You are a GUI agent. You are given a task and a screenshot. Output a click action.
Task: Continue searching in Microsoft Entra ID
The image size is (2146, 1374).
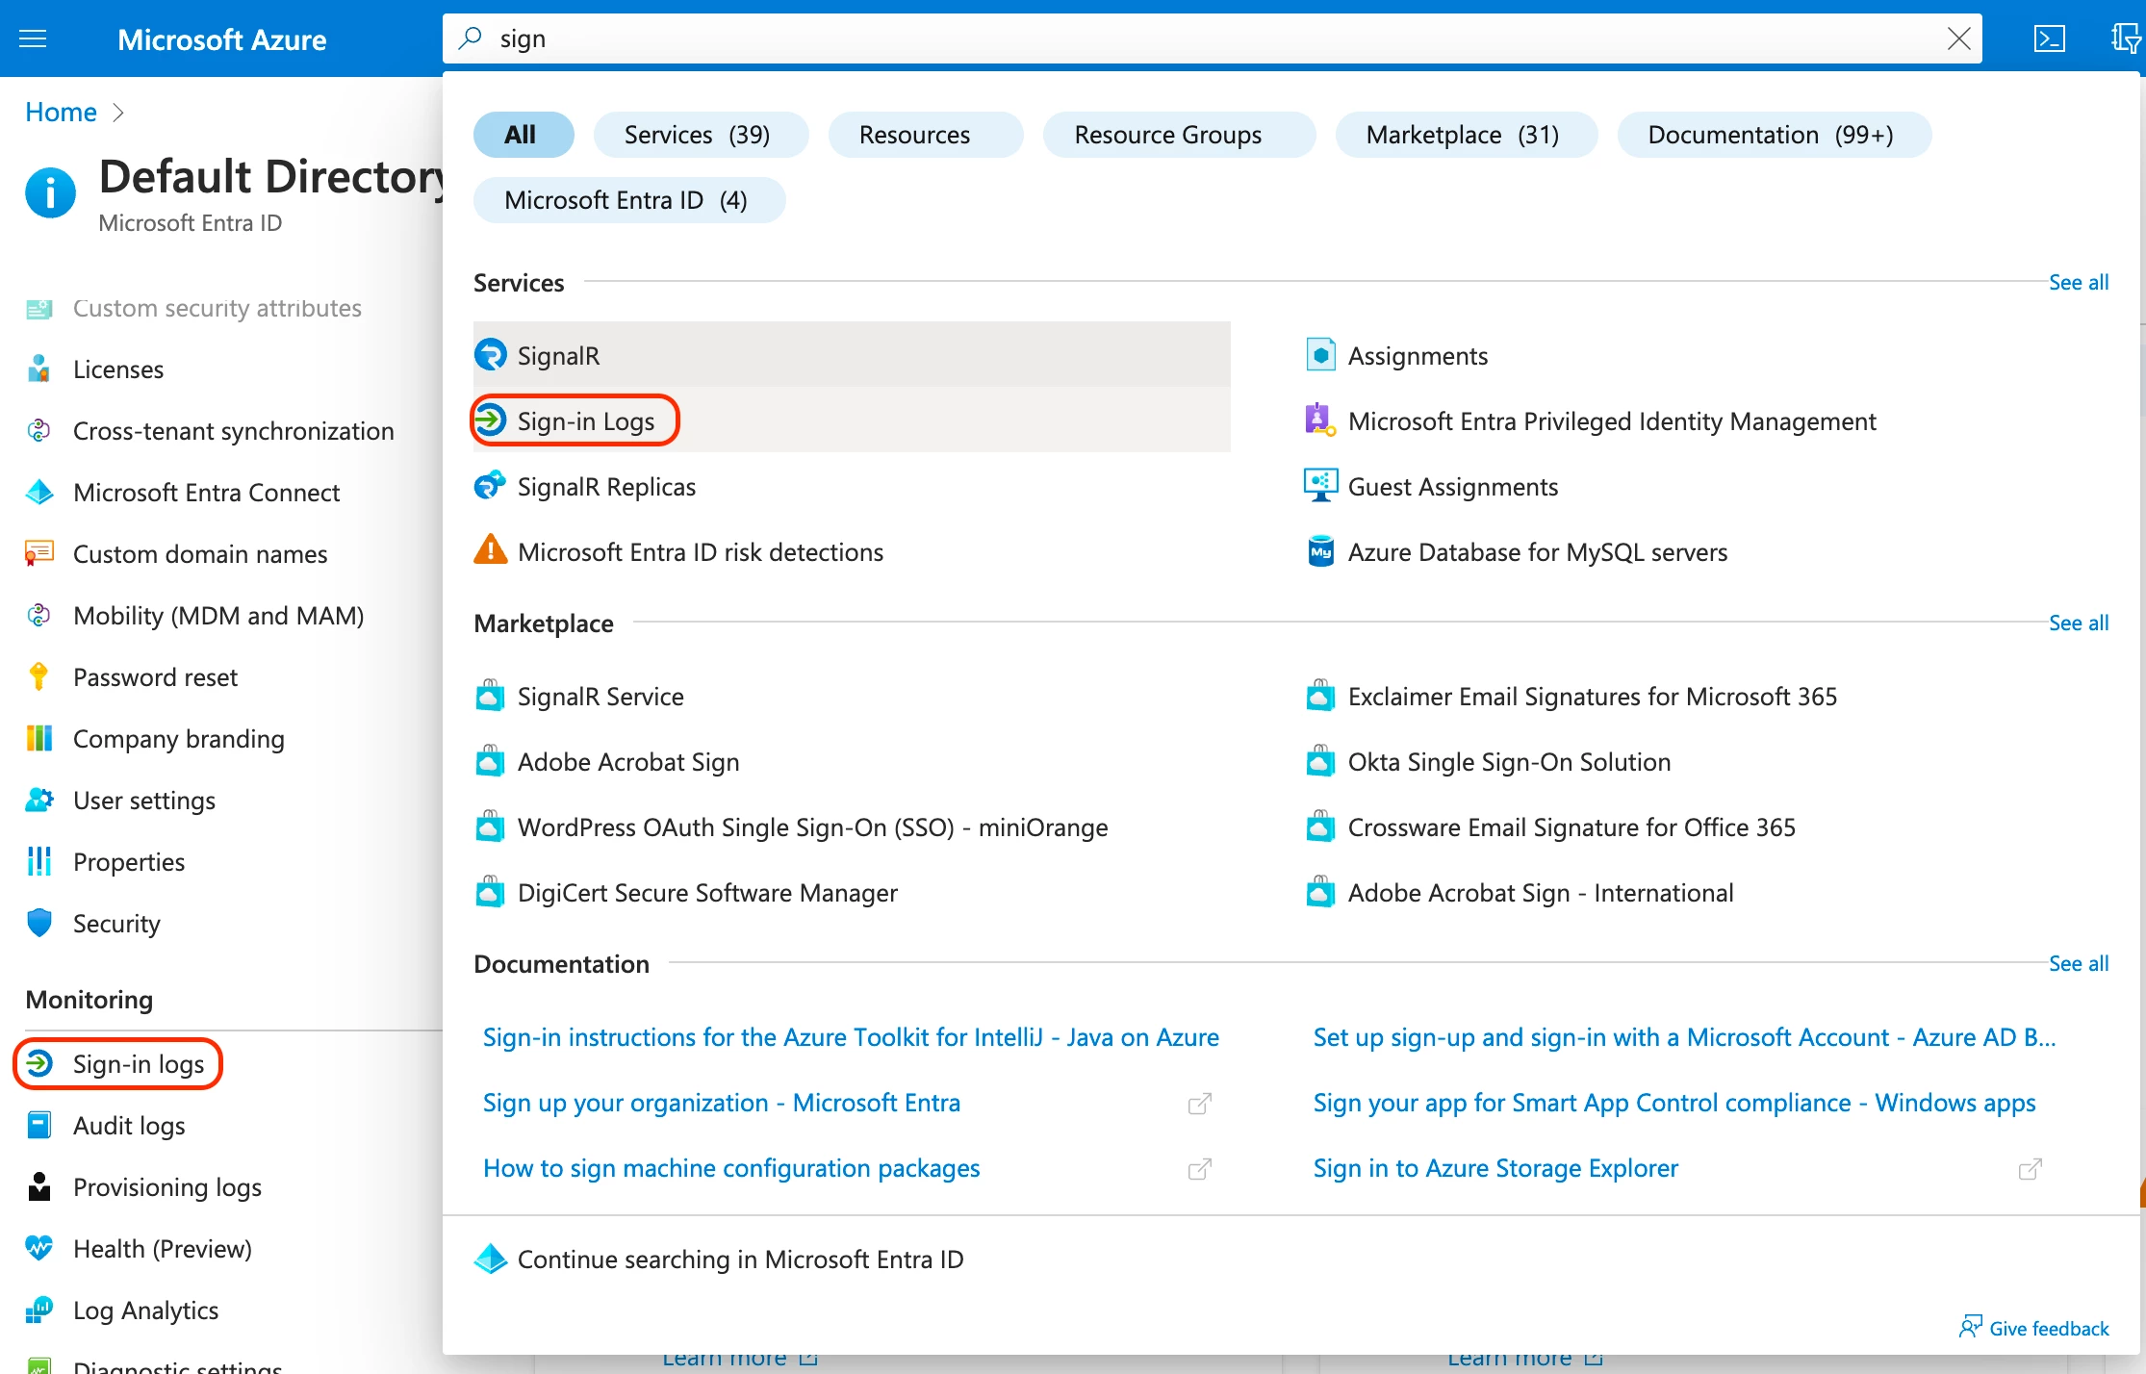pyautogui.click(x=739, y=1259)
